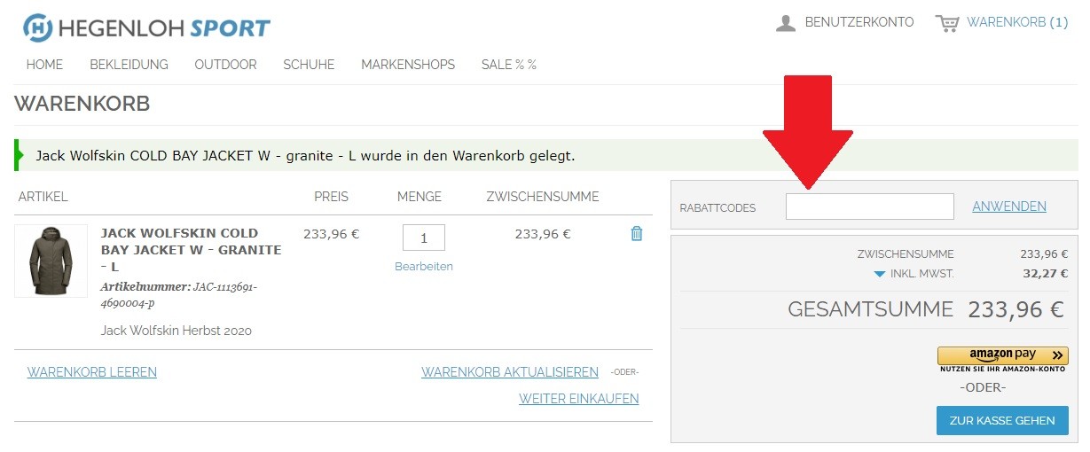Click the Gesamtsumme 233,96 € value

(1016, 309)
